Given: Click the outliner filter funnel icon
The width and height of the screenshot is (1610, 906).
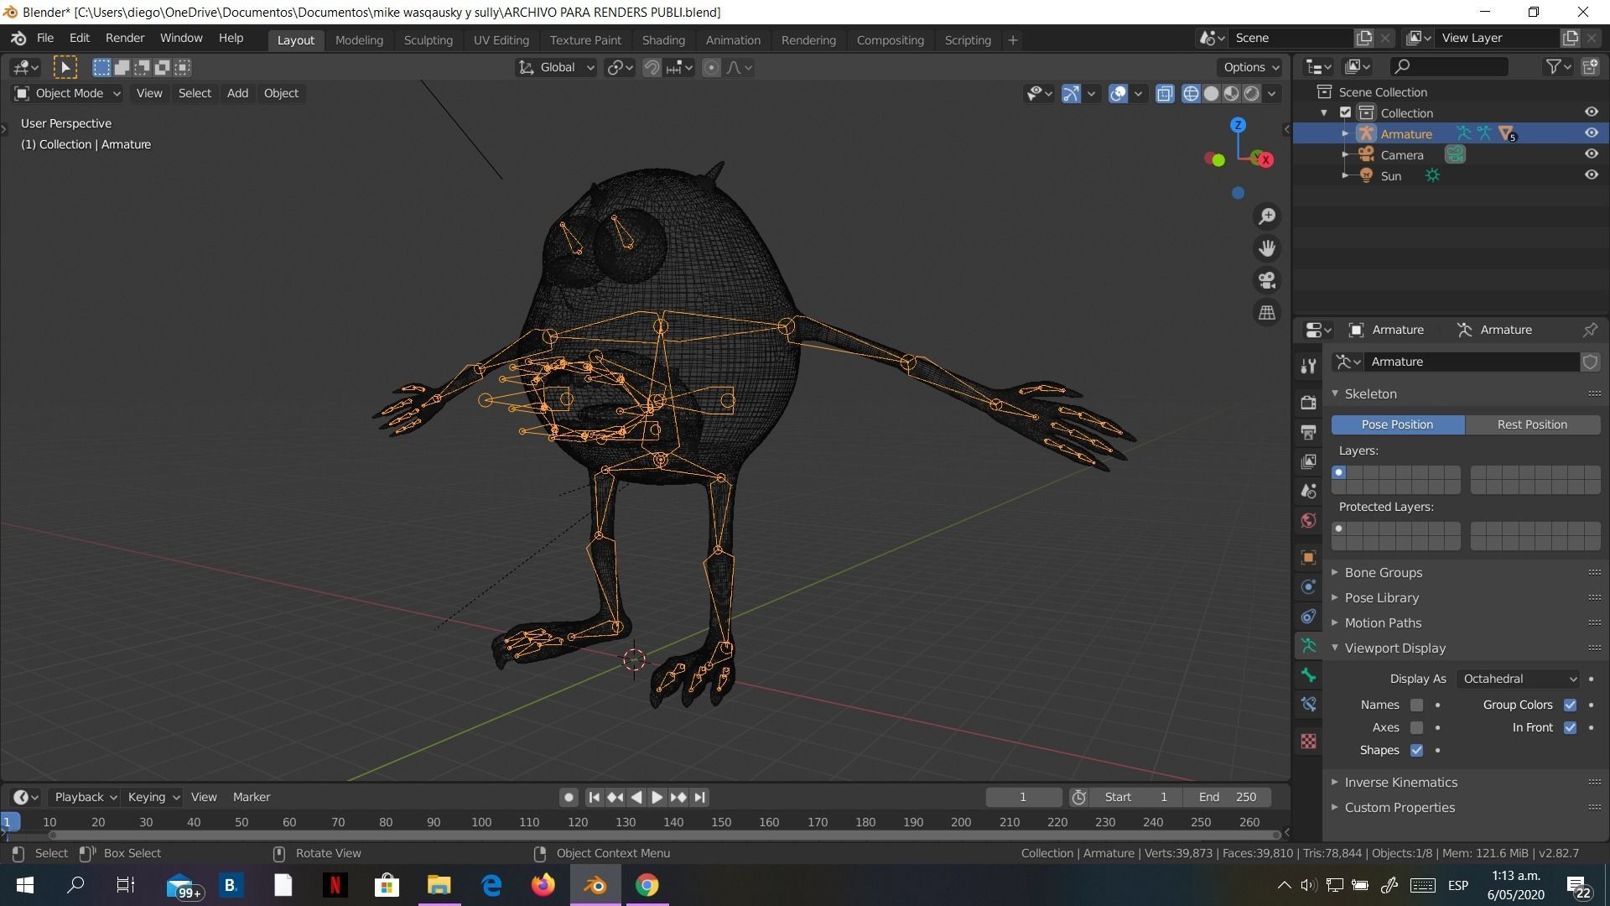Looking at the screenshot, I should pyautogui.click(x=1553, y=66).
